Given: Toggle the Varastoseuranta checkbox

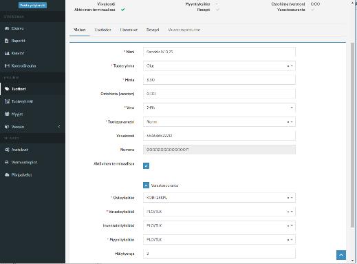Looking at the screenshot, I should [x=146, y=185].
